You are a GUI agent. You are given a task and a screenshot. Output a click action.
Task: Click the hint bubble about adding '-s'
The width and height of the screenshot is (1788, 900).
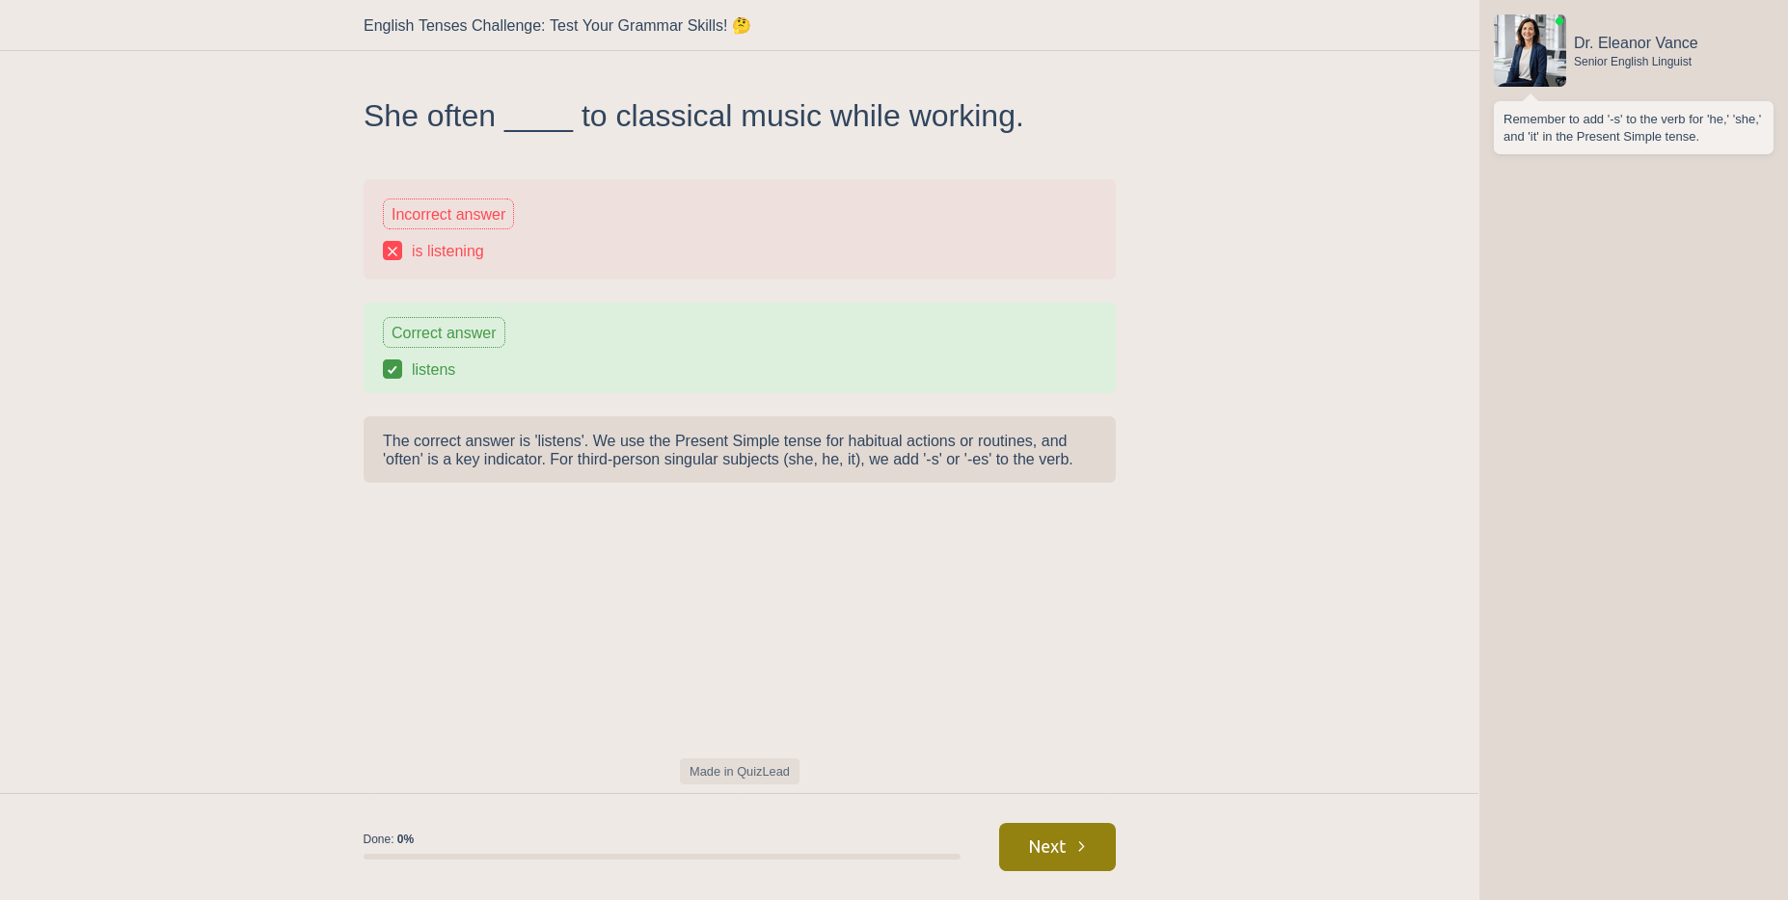1633,128
